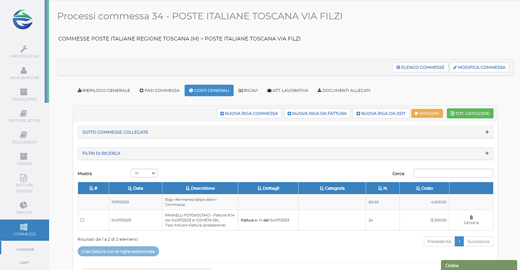This screenshot has width=520, height=270.
Task: Sort table by Costo column
Action: pos(424,188)
